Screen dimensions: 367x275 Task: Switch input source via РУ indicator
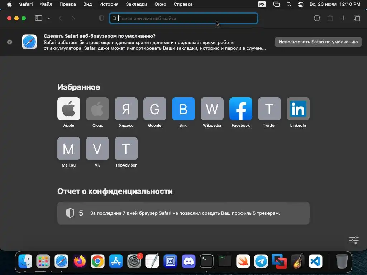262,4
